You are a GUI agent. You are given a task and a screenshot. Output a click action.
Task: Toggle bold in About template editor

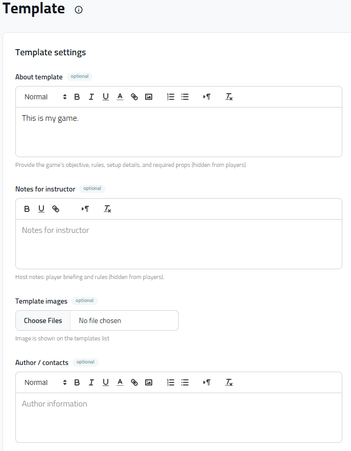click(x=77, y=97)
